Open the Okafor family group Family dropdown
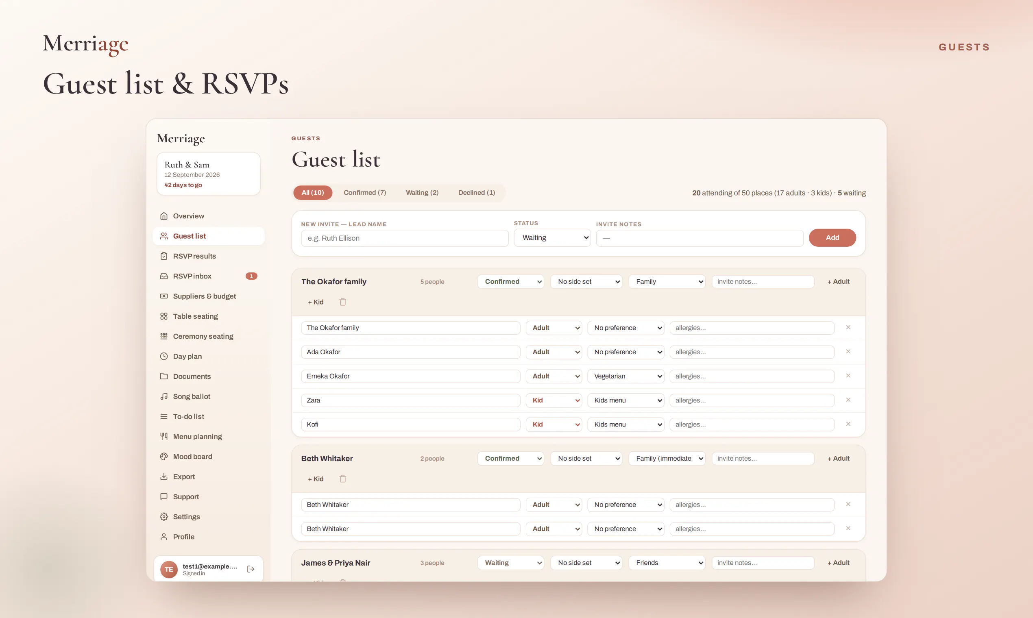The image size is (1033, 618). click(x=667, y=281)
